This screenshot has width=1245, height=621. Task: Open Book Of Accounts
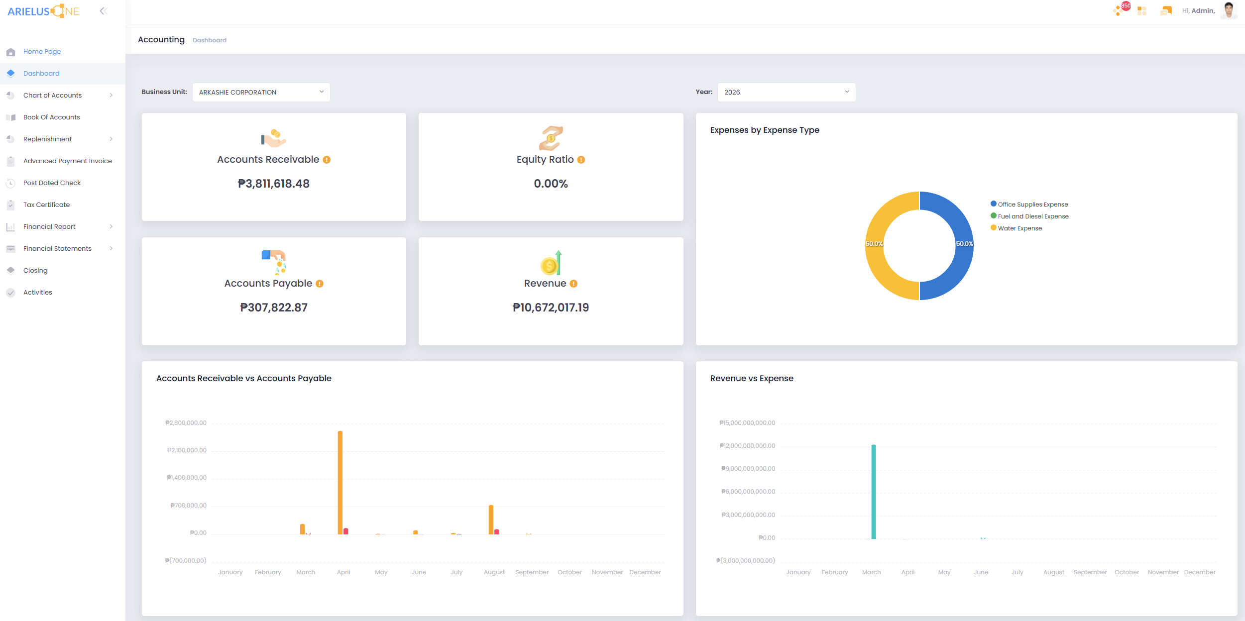(52, 117)
